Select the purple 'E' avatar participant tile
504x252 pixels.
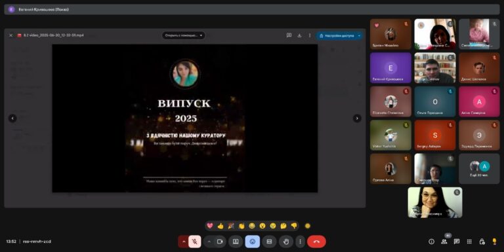pyautogui.click(x=390, y=67)
